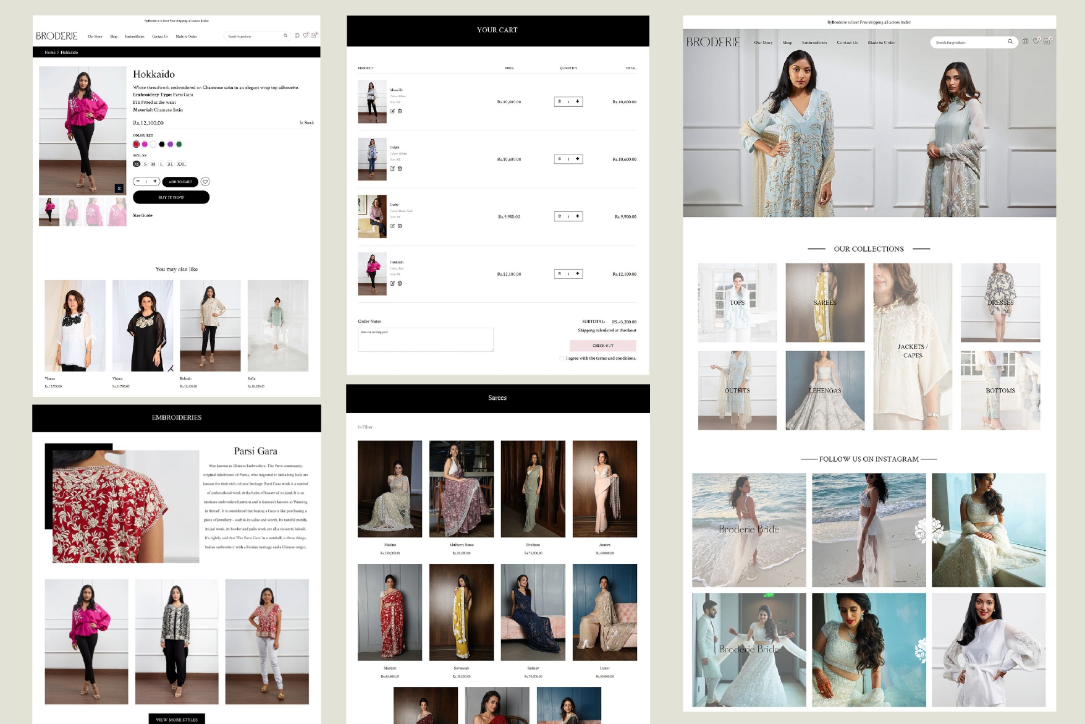
Task: Edit the Delphi cart item
Action: [x=392, y=169]
